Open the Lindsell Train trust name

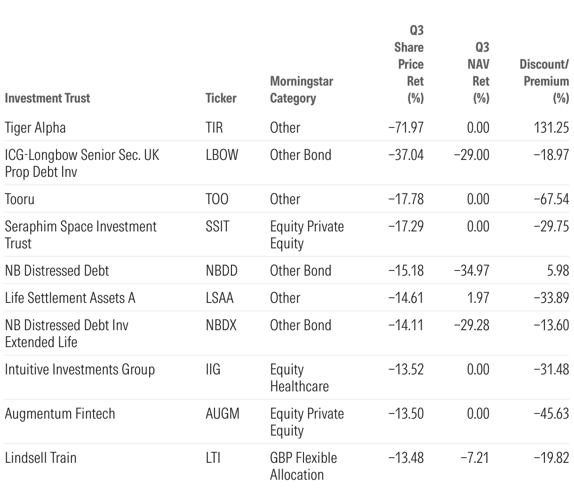pos(40,458)
